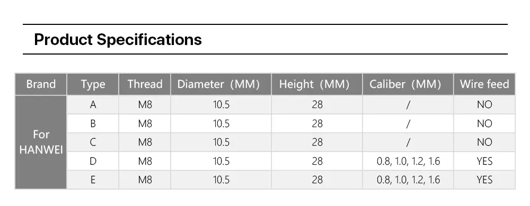Click the 28 height cell in Type E row
Image resolution: width=530 pixels, height=206 pixels.
point(317,180)
